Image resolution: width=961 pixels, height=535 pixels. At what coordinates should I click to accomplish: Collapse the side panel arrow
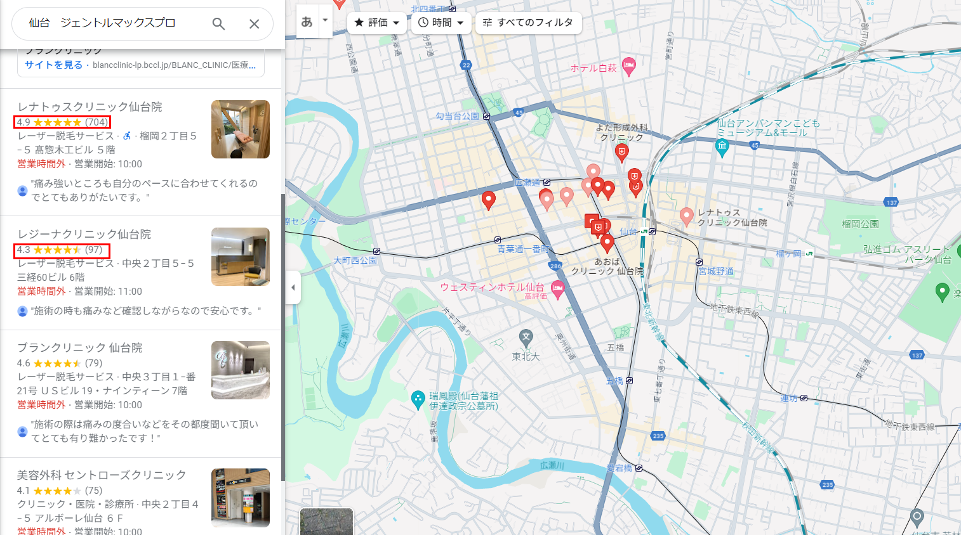(x=293, y=287)
